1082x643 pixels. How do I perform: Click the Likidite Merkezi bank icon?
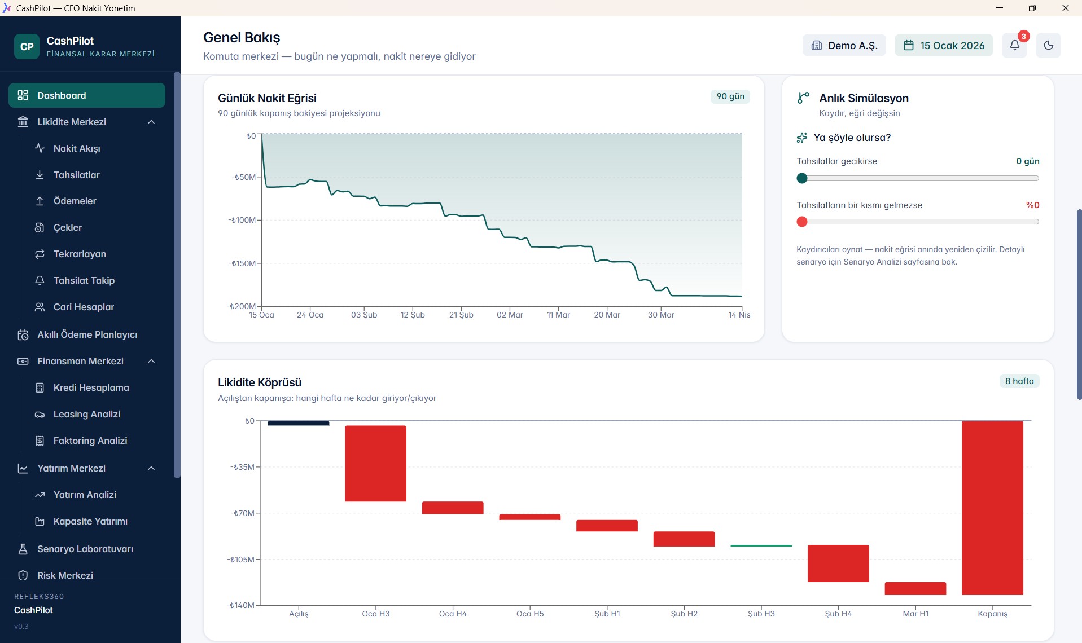pos(23,122)
